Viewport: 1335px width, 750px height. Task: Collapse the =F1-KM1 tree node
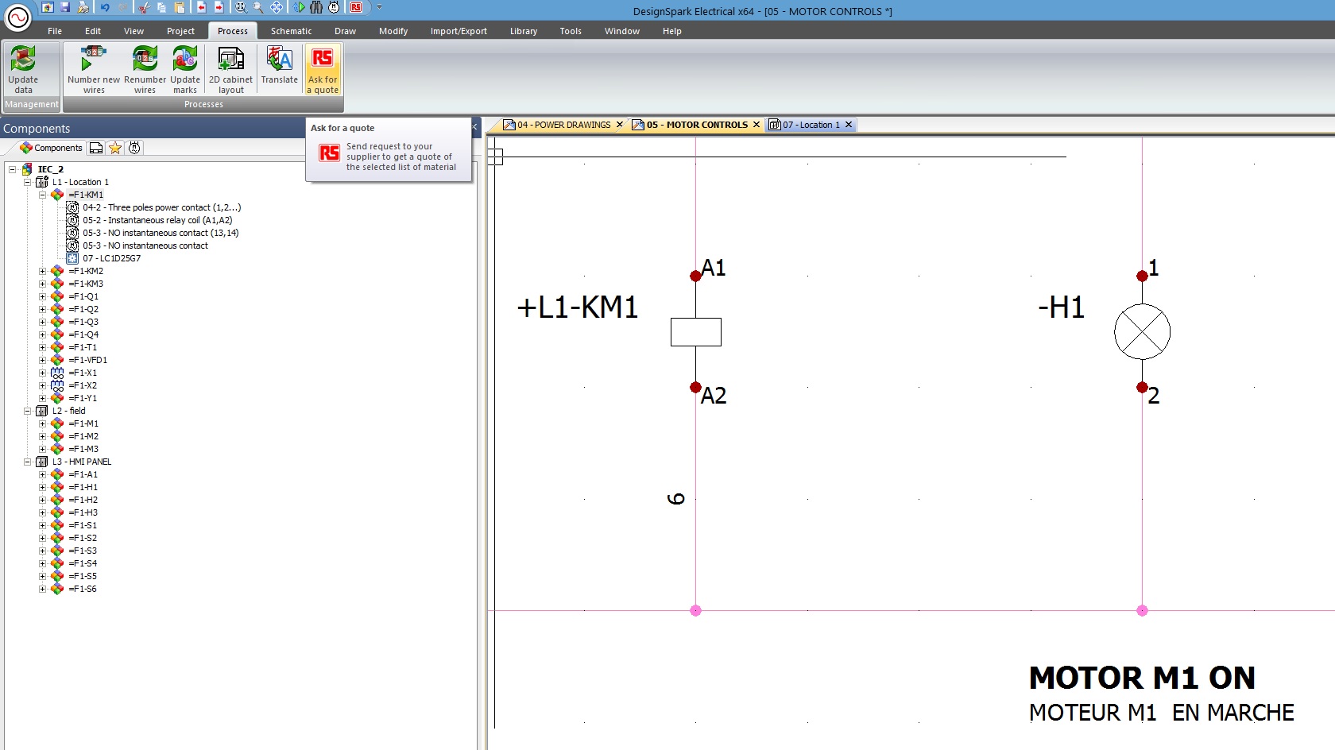[x=43, y=195]
